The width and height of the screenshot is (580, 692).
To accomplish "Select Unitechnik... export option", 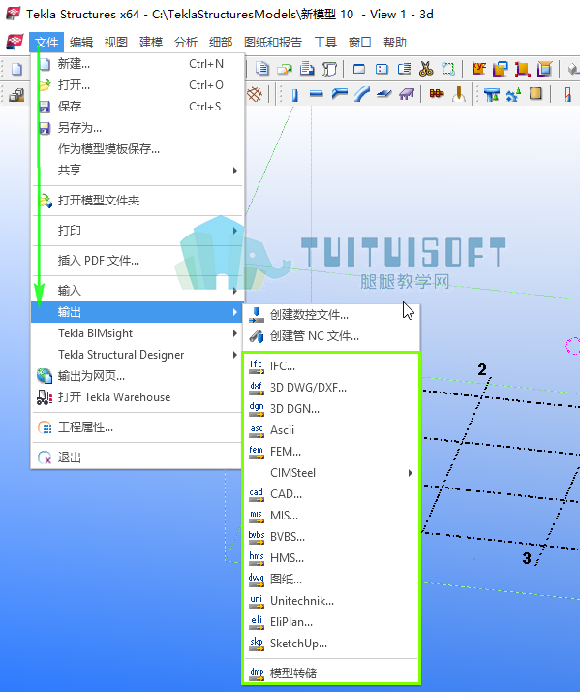I will tap(331, 601).
